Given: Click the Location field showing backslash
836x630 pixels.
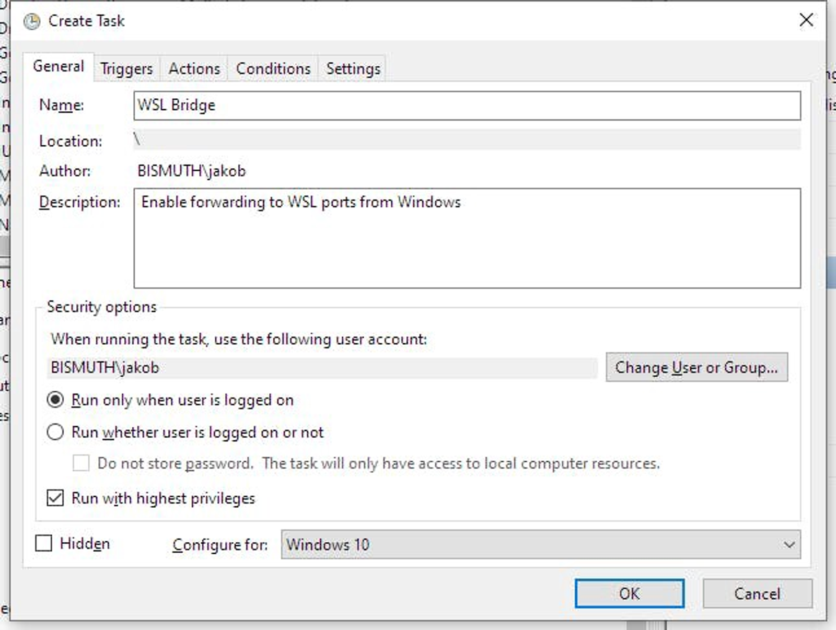Looking at the screenshot, I should click(467, 139).
